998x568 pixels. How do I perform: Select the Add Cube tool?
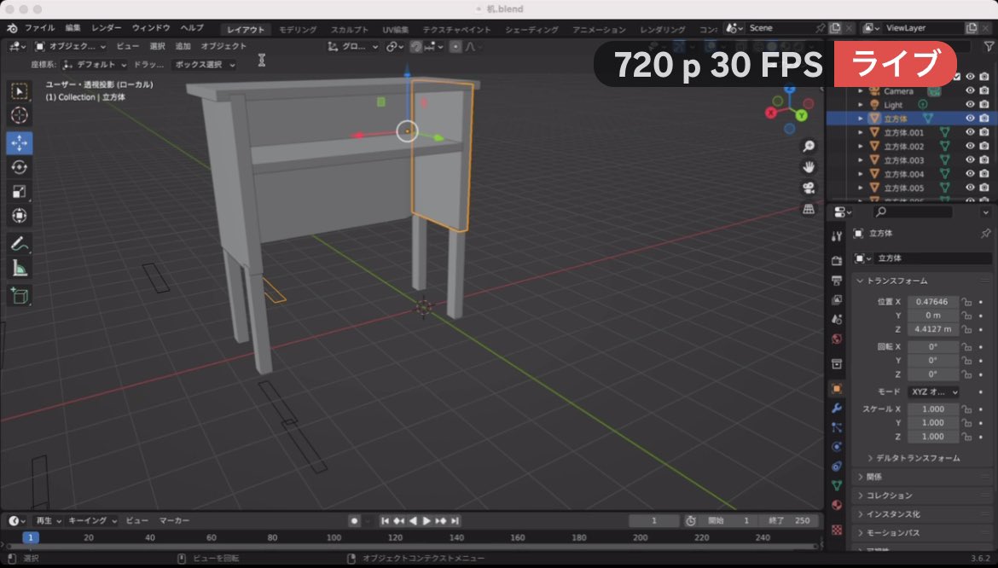tap(19, 296)
